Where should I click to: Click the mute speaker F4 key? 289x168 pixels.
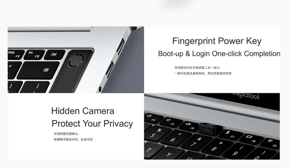(152, 118)
